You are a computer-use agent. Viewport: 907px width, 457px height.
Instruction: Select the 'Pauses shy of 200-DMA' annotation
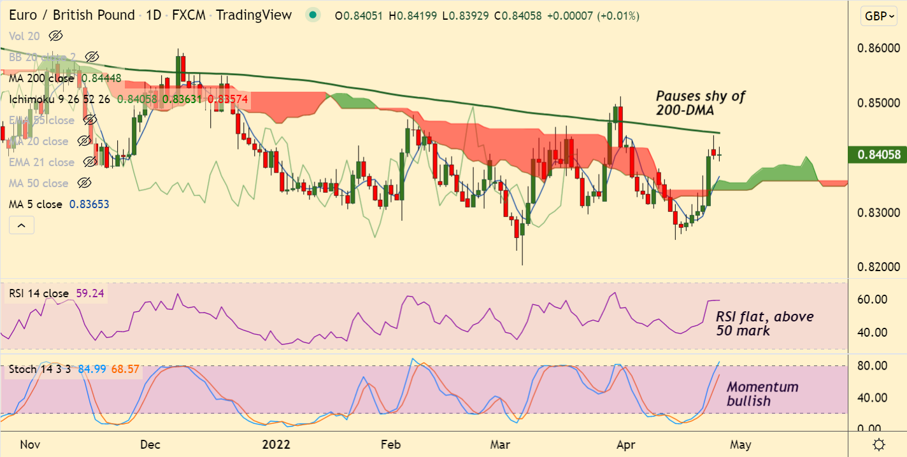(x=701, y=103)
